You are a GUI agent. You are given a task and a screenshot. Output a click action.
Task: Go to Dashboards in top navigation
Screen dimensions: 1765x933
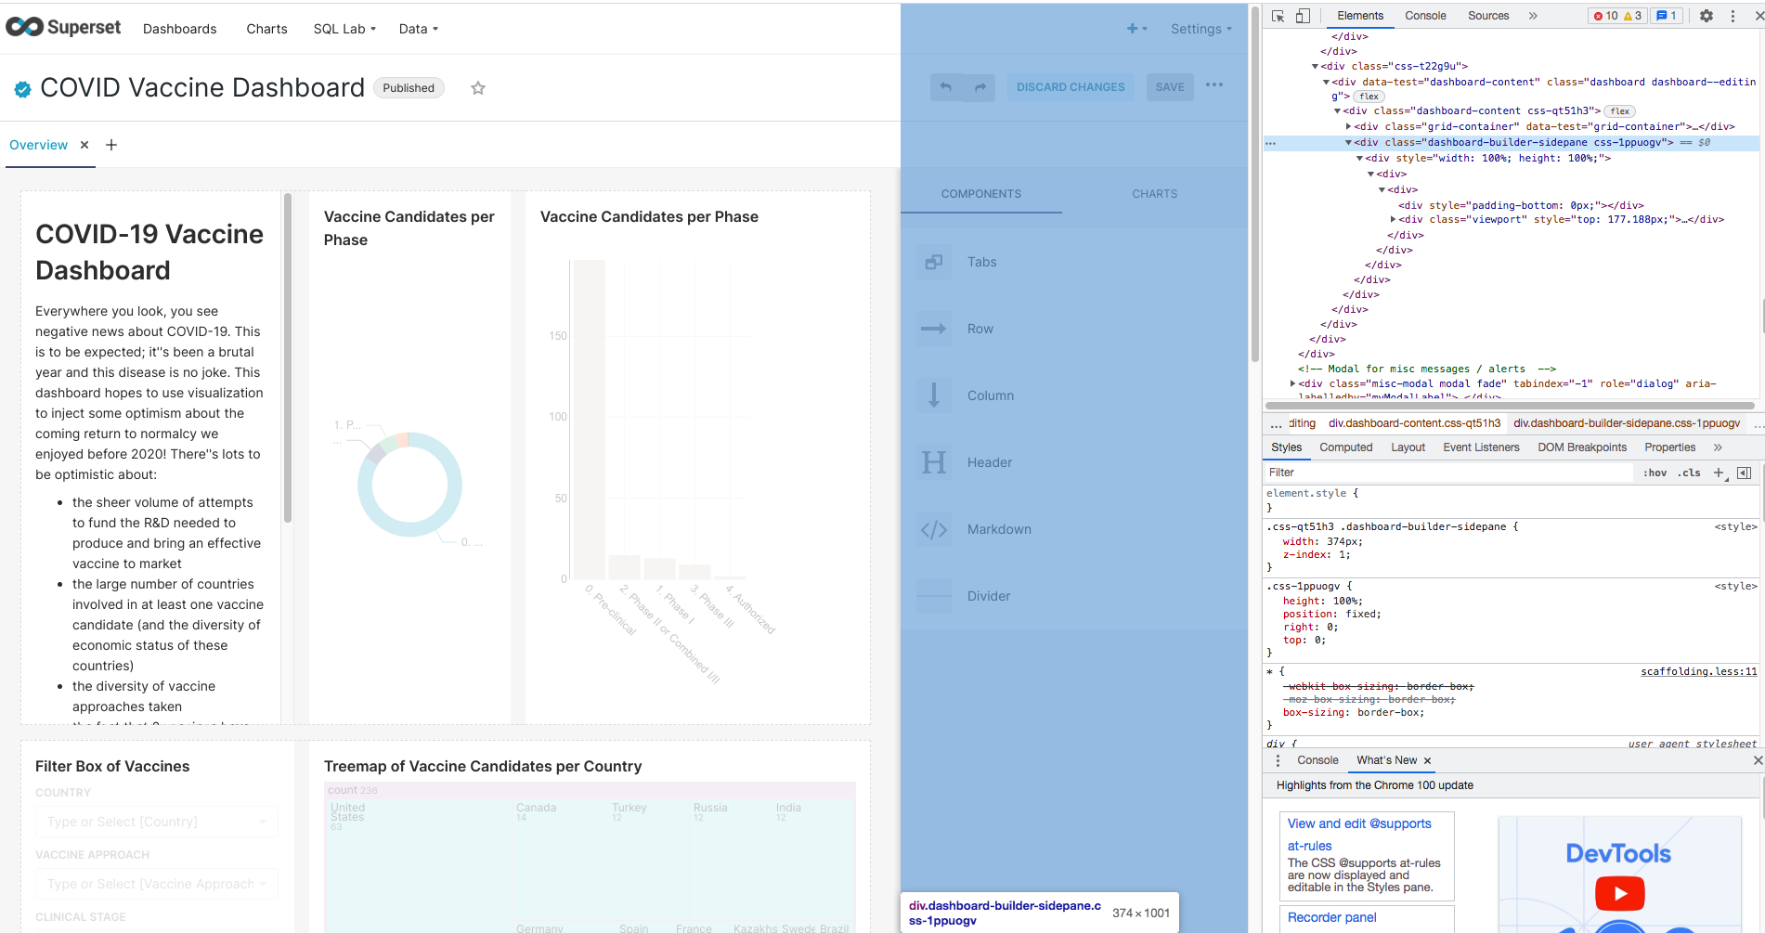click(x=179, y=29)
